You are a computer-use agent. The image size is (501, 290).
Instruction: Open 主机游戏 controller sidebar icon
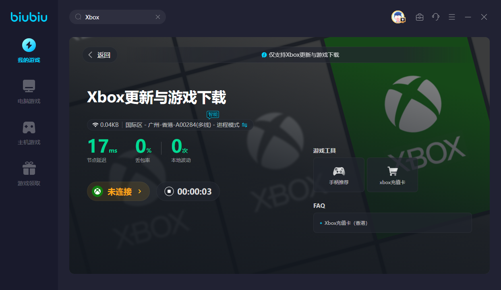pos(29,127)
